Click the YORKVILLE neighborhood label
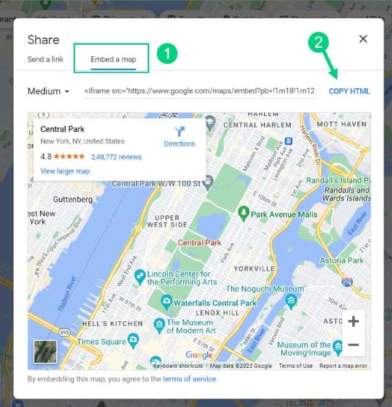 click(254, 268)
